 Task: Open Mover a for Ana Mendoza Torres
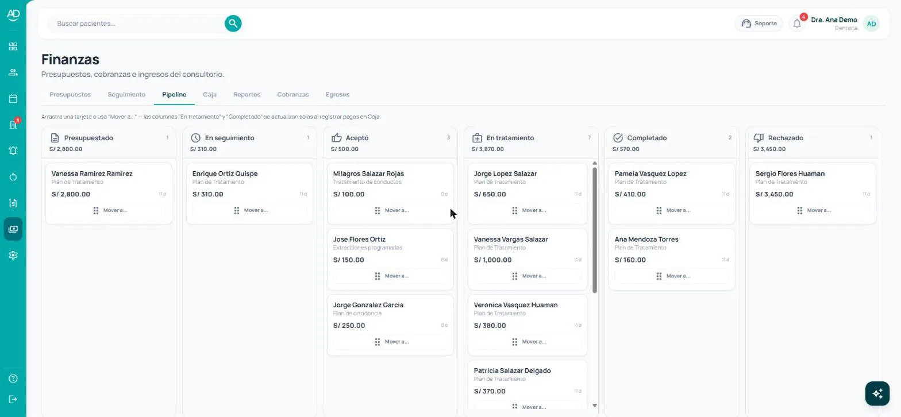click(672, 276)
